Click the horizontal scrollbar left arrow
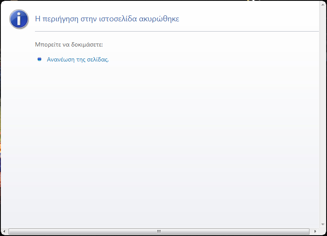This screenshot has height=236, width=327. tap(4, 231)
